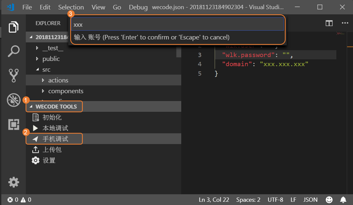
Task: Open the View menu
Action: coord(98,7)
